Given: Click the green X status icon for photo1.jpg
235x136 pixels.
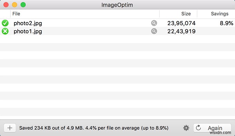Looking at the screenshot, I should point(5,31).
